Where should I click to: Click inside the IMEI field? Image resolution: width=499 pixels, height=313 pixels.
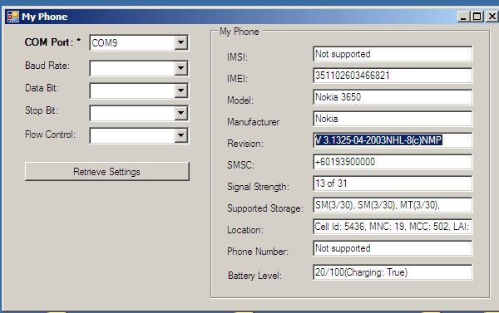pos(393,76)
